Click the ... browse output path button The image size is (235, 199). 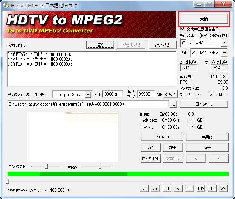click(173, 104)
